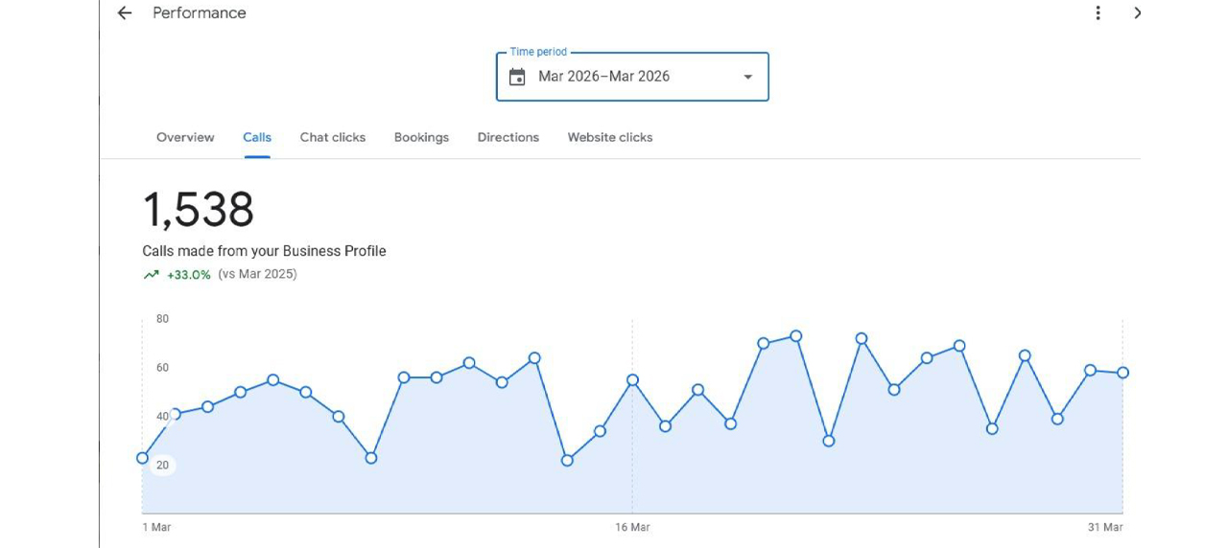Click 'Calls made from your Business Profile' label
The height and width of the screenshot is (548, 1228).
tap(264, 251)
